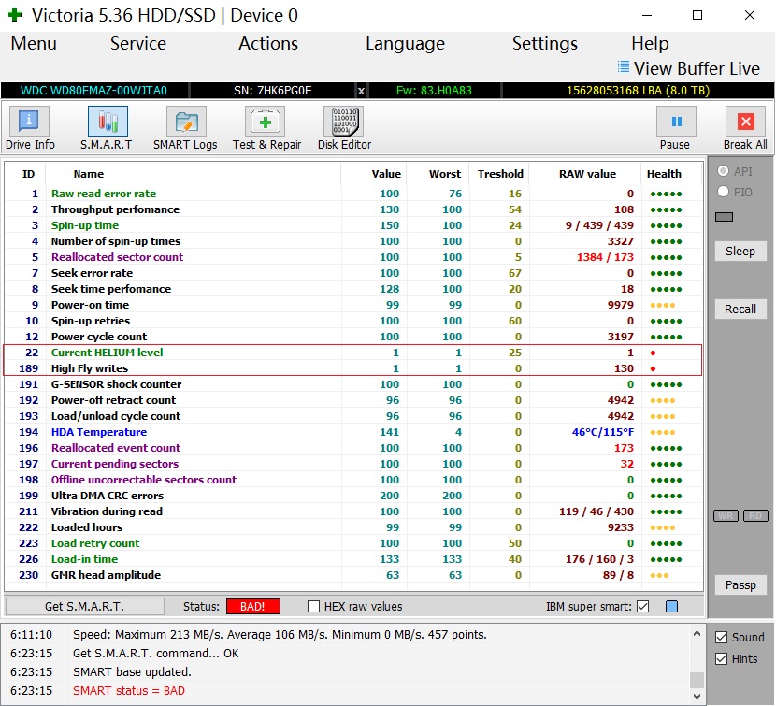Click the Passp button
The width and height of the screenshot is (776, 706).
click(x=740, y=585)
